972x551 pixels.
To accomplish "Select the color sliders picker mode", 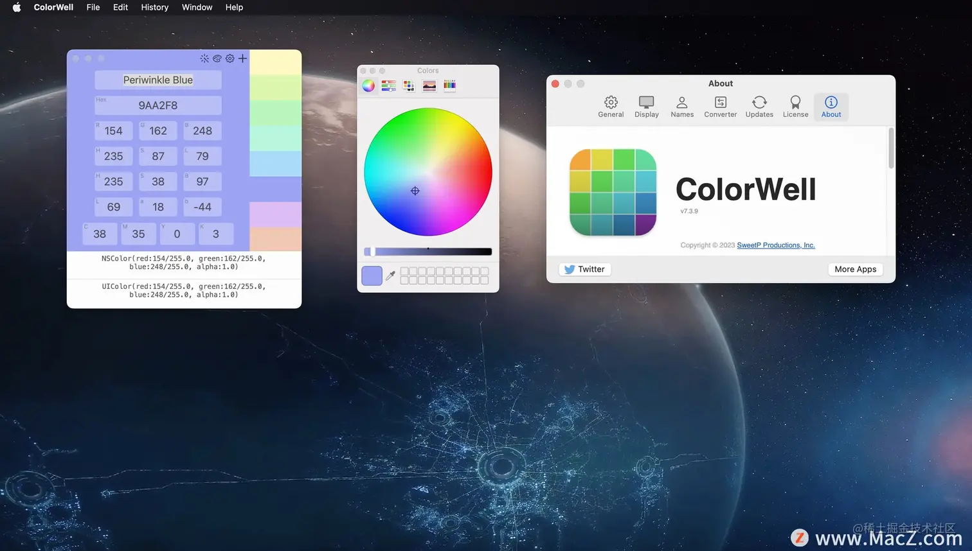I will [x=388, y=85].
